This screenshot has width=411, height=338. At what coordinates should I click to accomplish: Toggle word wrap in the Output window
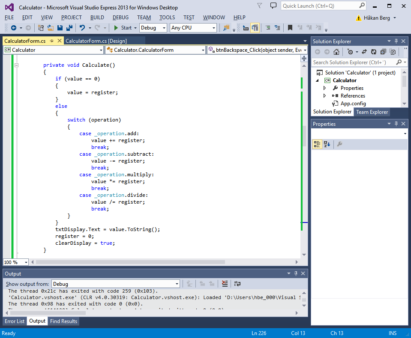[x=237, y=284]
